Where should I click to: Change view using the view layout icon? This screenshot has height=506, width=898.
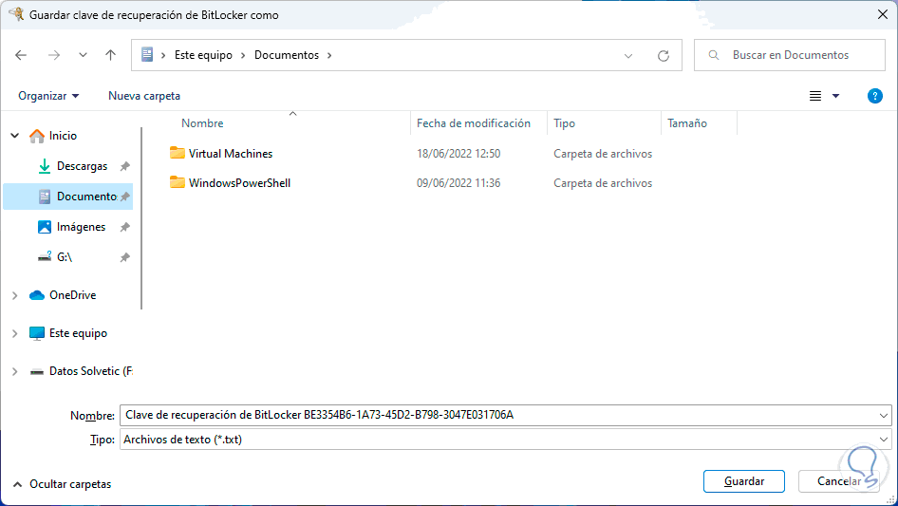tap(815, 96)
